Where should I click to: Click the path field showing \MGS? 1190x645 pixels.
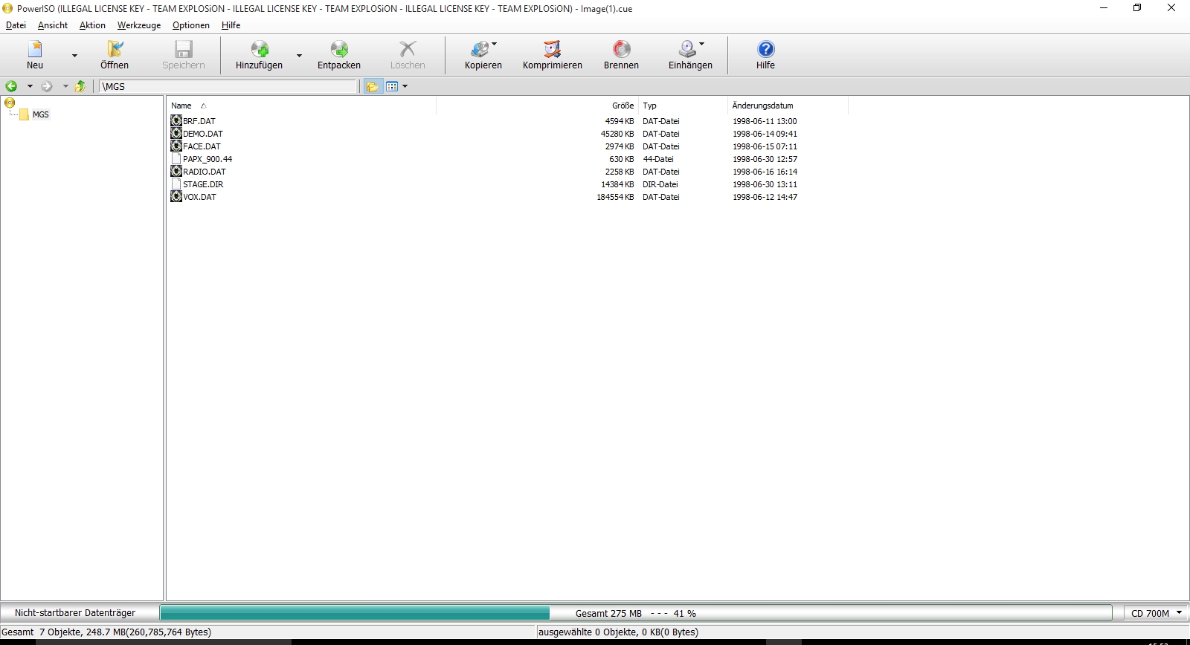228,87
